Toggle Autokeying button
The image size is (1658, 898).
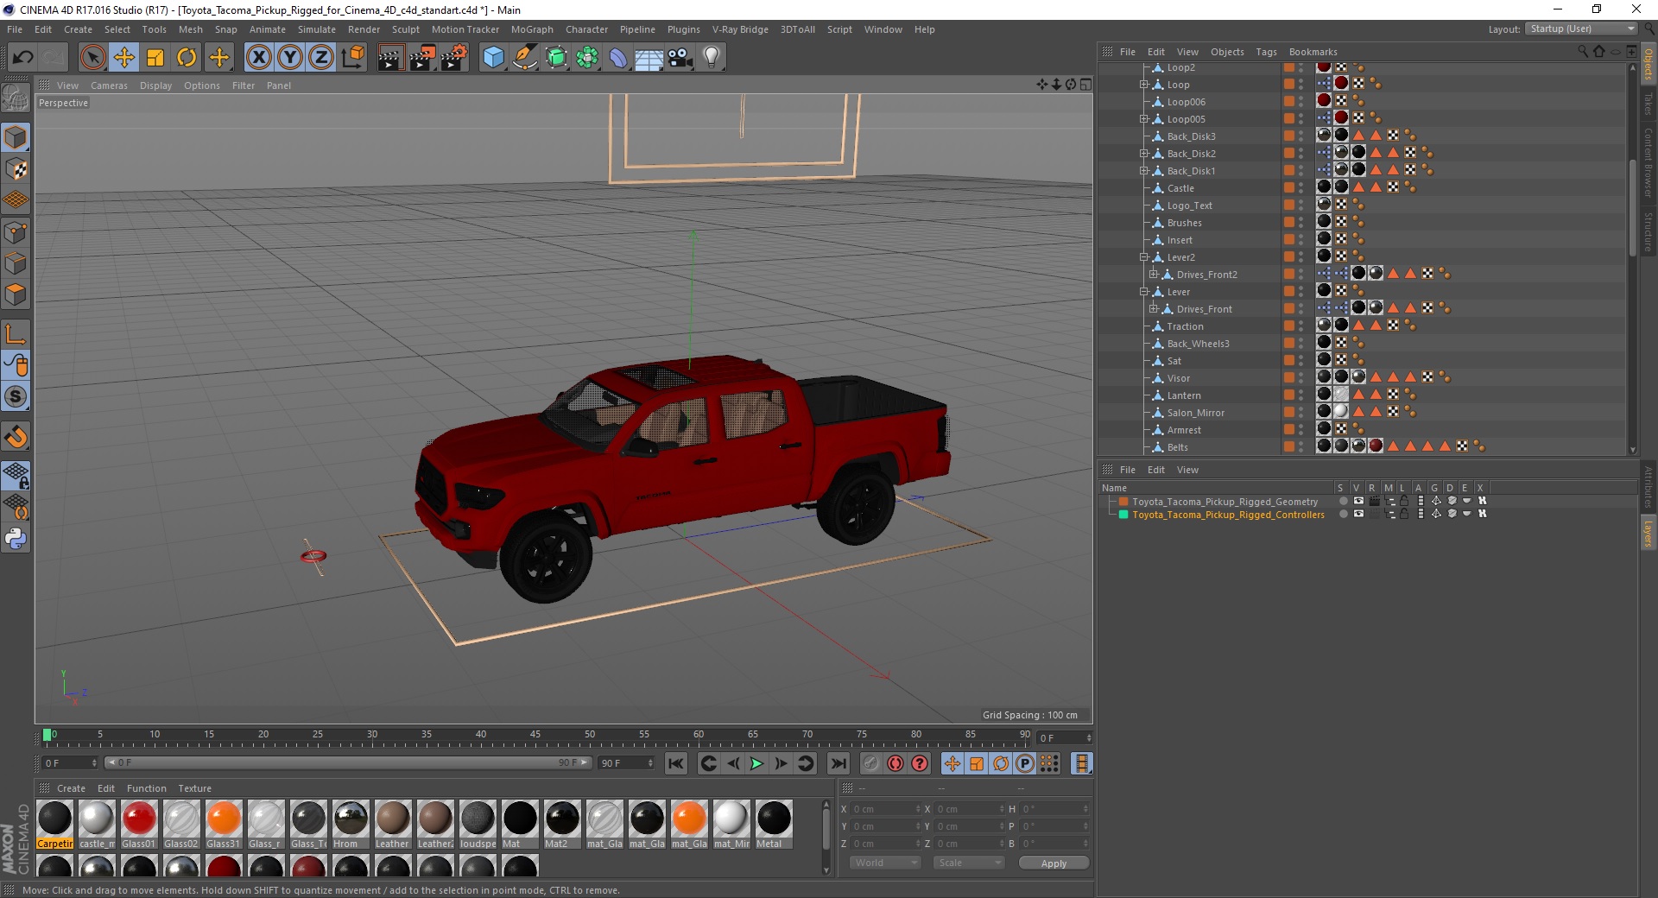click(x=895, y=763)
